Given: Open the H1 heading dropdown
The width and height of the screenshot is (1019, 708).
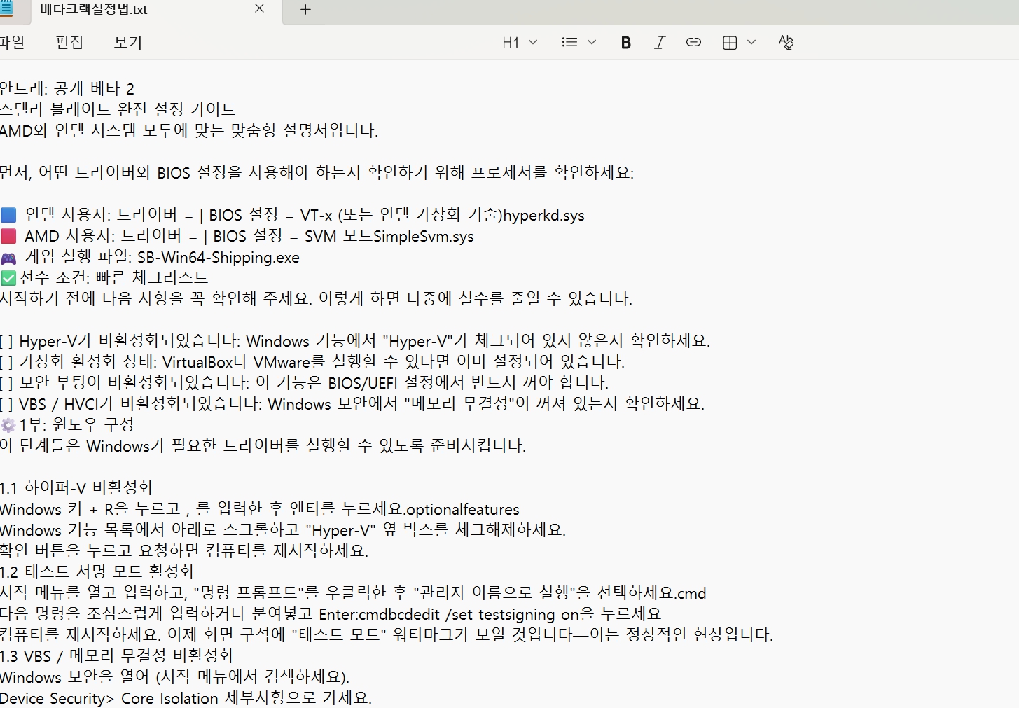Looking at the screenshot, I should pos(520,43).
